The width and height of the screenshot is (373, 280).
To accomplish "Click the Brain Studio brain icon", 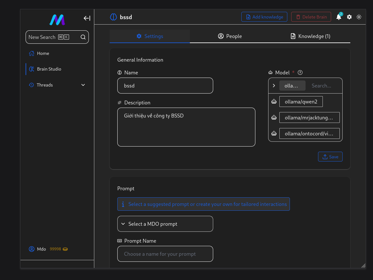I will click(x=31, y=69).
